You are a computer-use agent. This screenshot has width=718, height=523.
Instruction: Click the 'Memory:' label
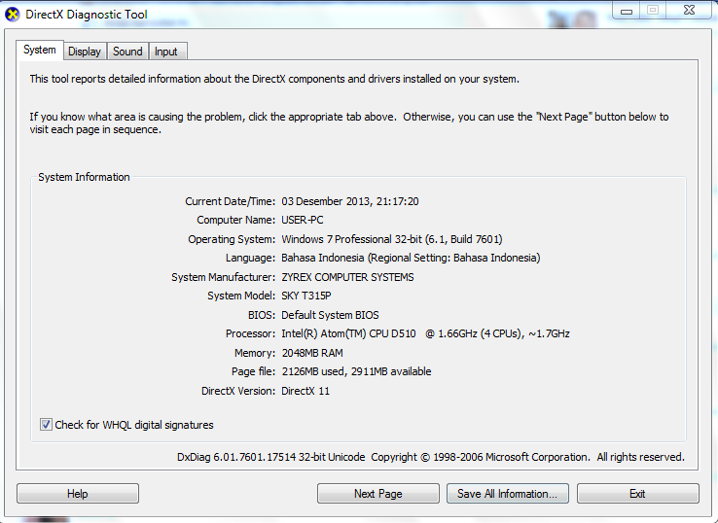coord(255,353)
